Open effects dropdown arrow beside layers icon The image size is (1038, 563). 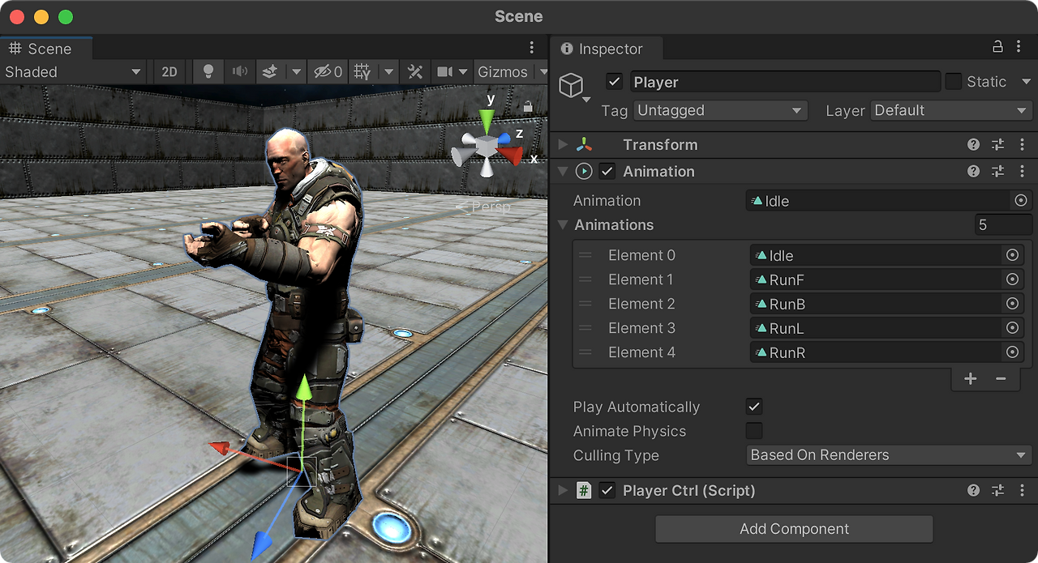pyautogui.click(x=297, y=71)
